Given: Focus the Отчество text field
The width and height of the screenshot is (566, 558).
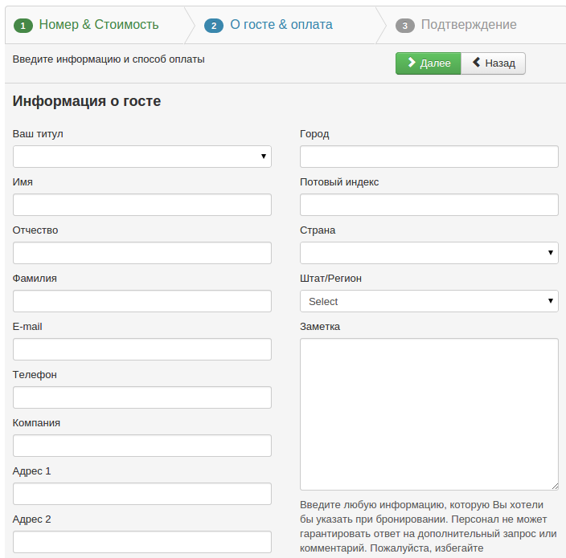Looking at the screenshot, I should point(141,253).
